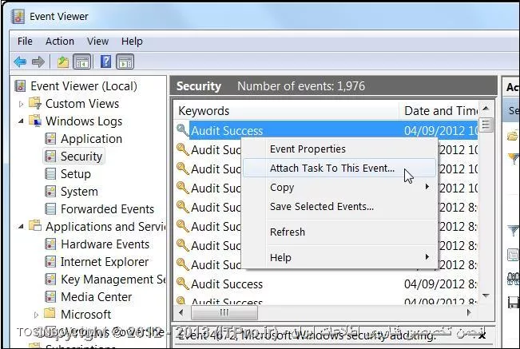Viewport: 520px width, 349px height.
Task: Choose Save Selected Events from context menu
Action: 339,207
